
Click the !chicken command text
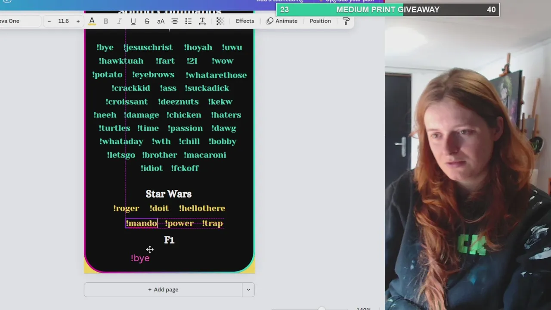point(184,115)
